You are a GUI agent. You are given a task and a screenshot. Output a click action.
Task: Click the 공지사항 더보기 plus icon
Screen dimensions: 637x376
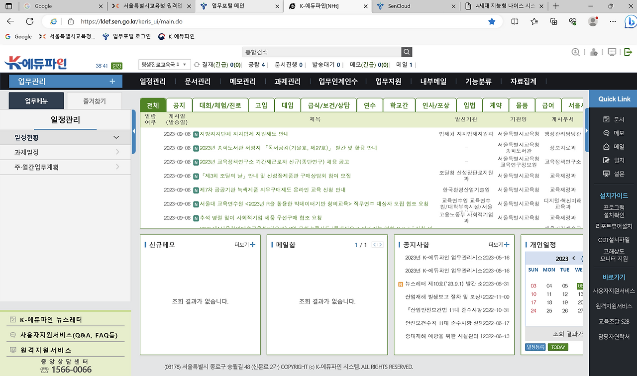(x=507, y=245)
